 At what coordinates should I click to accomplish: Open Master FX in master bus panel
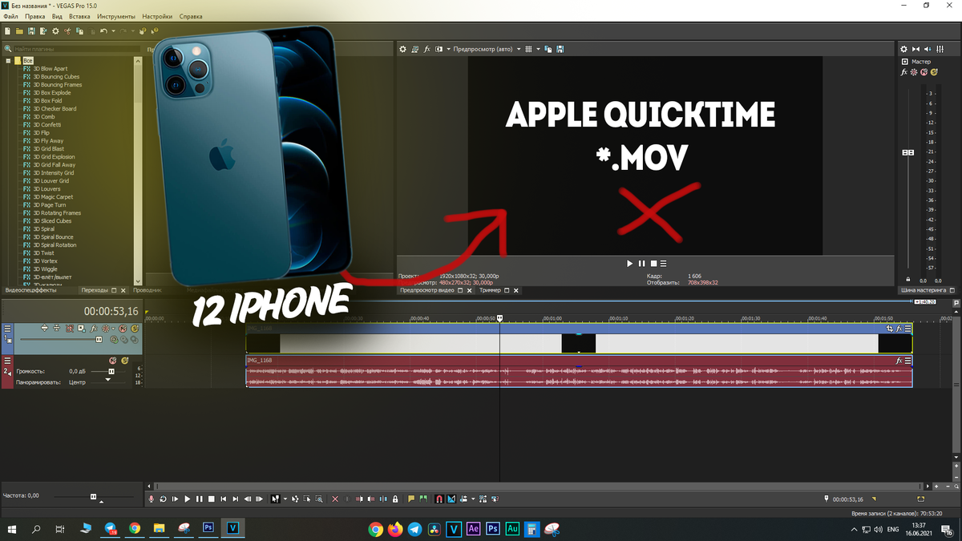click(903, 72)
